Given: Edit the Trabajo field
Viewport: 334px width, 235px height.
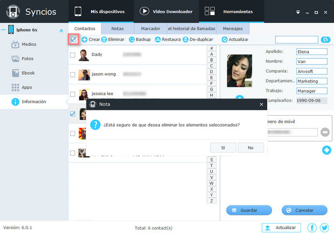Looking at the screenshot, I should coord(312,91).
